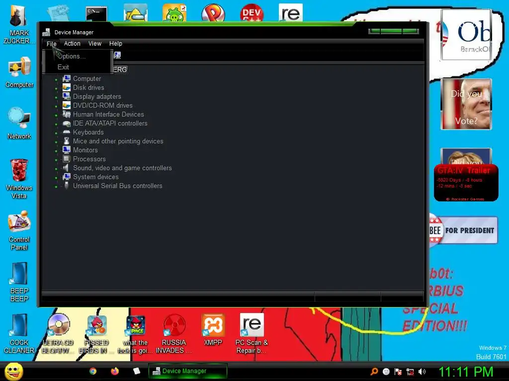Click the Did you Vote? gadget thumbnail
Screen dimensions: 509x381
point(466,104)
